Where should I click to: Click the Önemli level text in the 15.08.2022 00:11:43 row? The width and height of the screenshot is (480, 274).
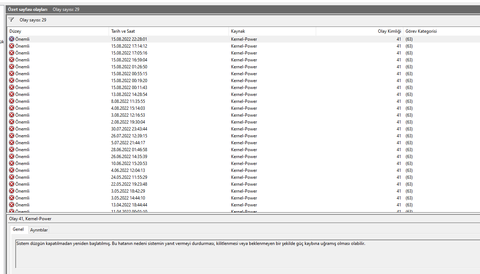point(23,87)
